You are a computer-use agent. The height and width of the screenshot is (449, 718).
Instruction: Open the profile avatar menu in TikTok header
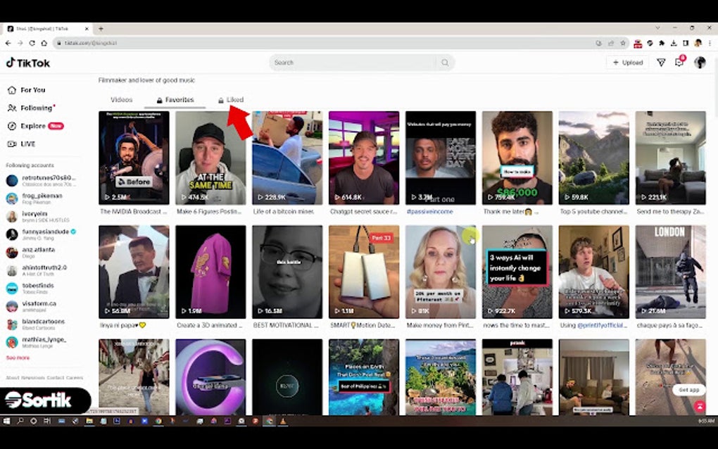coord(700,63)
